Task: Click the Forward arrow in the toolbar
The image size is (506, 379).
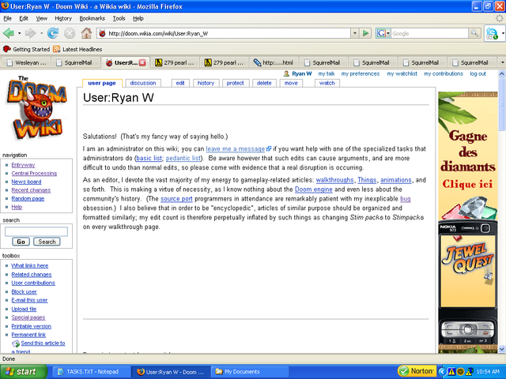Action: coord(31,33)
